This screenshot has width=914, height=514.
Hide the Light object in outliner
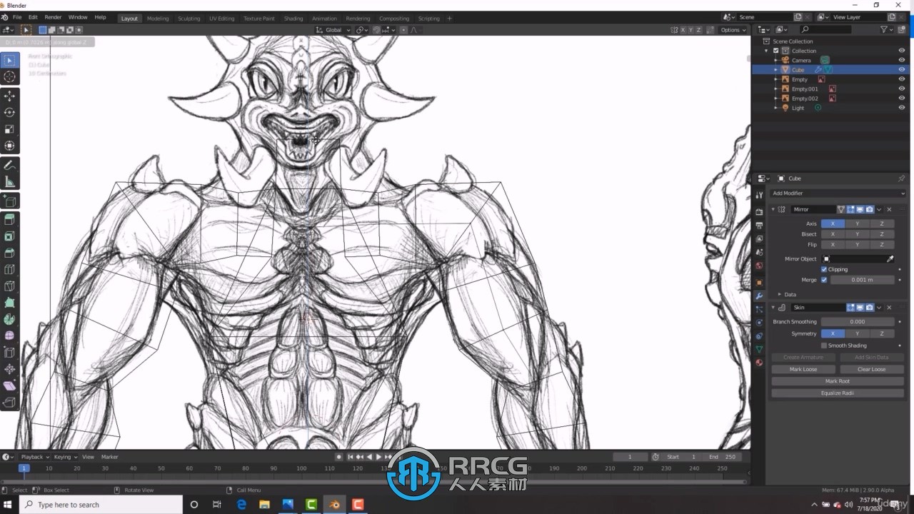click(x=901, y=108)
